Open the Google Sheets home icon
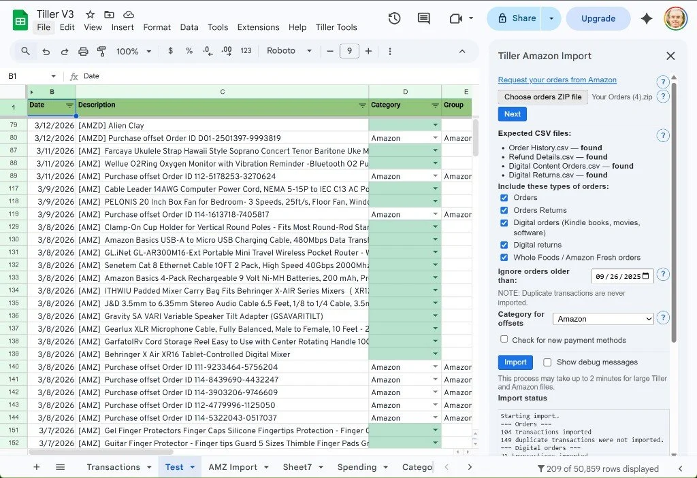This screenshot has width=697, height=478. [x=20, y=20]
